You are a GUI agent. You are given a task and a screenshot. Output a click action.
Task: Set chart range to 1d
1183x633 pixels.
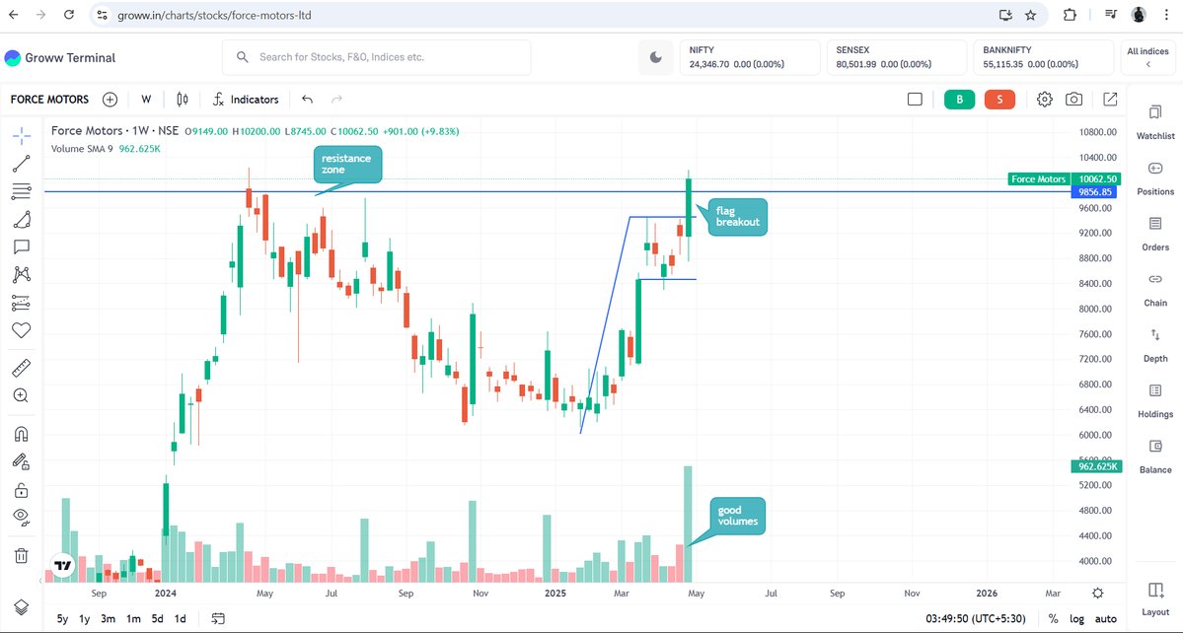(181, 618)
